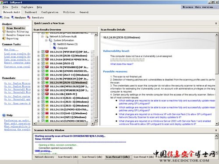The width and height of the screenshot is (219, 164).
Task: Toggle the checkbox for host 10.1.24.103
Action: point(43,90)
